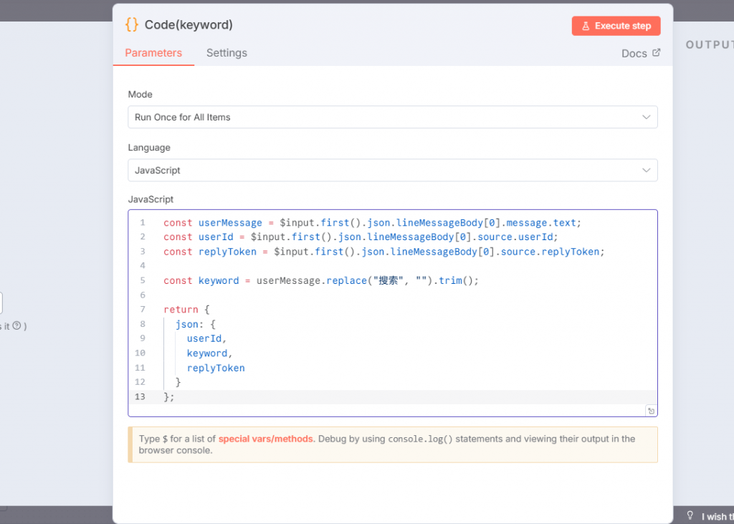734x524 pixels.
Task: Follow the special vars/methods link
Action: (266, 439)
